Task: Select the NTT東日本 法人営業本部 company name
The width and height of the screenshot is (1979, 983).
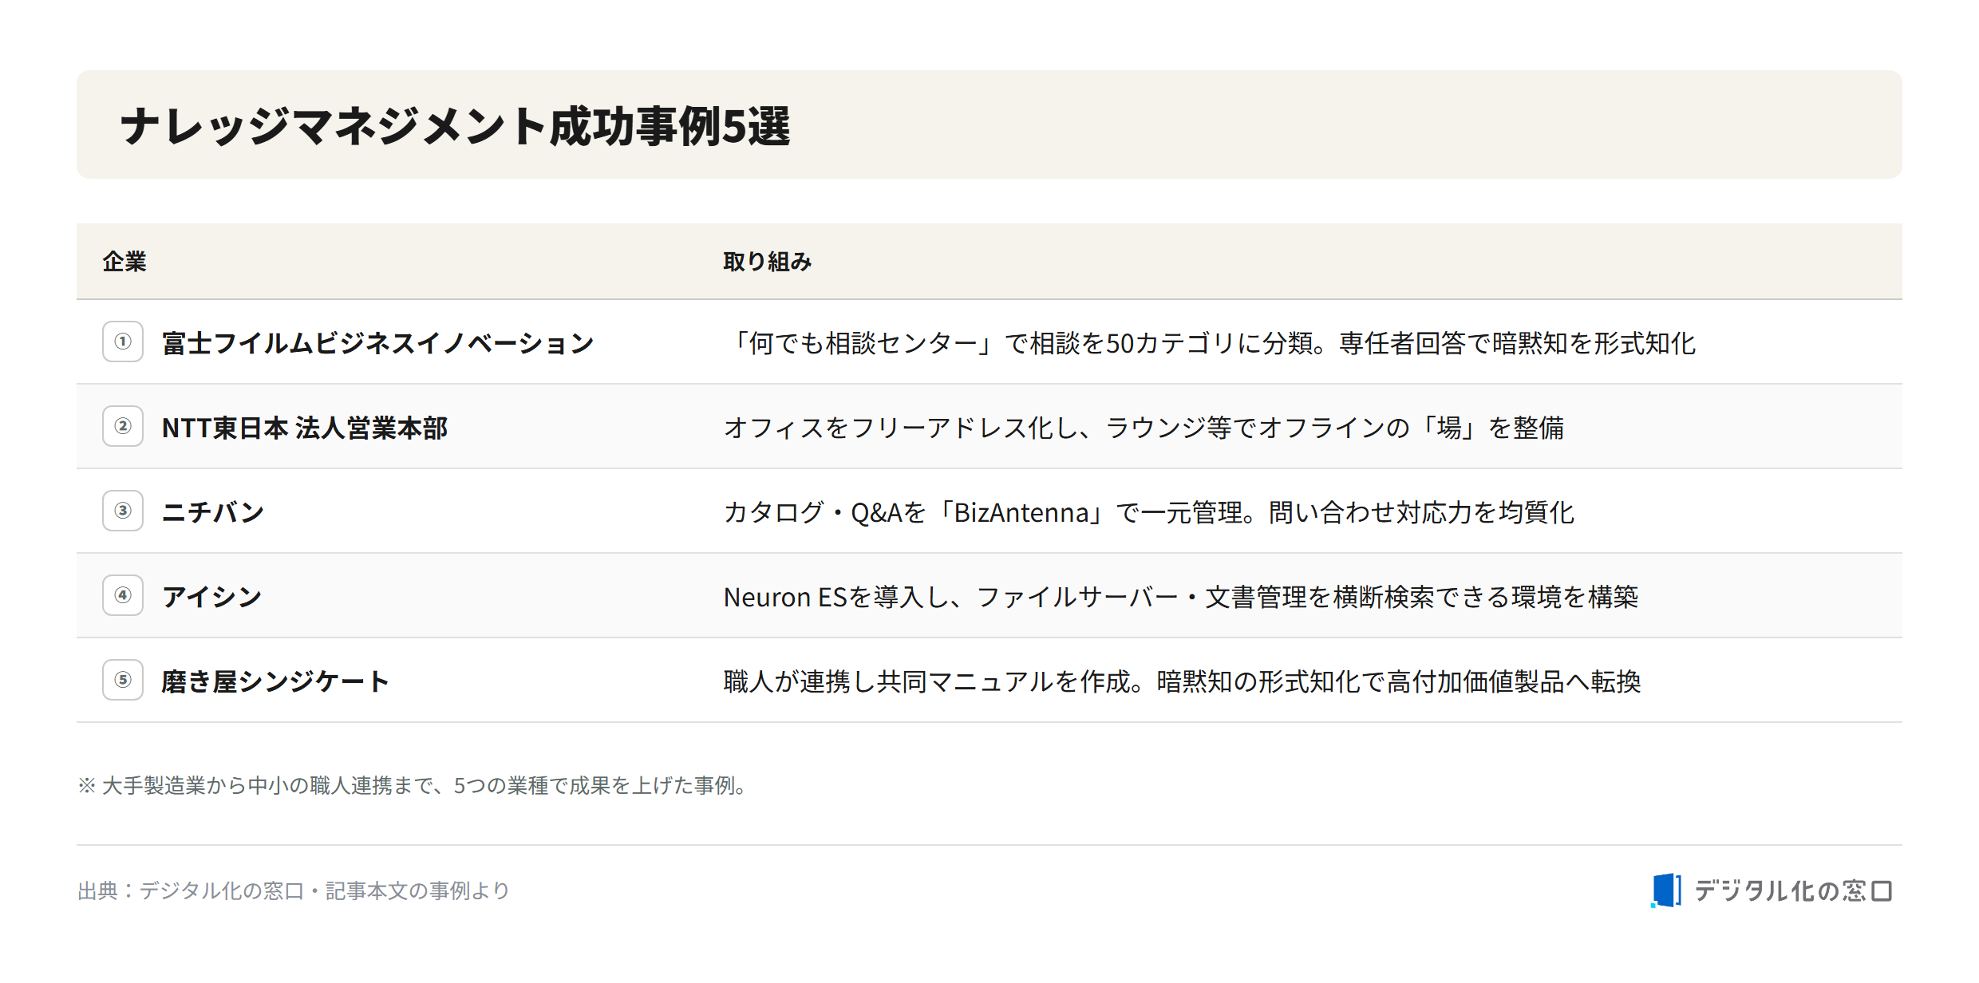Action: point(305,428)
